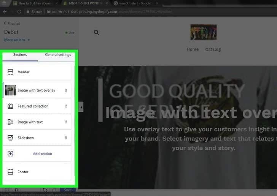Open the Catalog link in store navigation

(213, 49)
